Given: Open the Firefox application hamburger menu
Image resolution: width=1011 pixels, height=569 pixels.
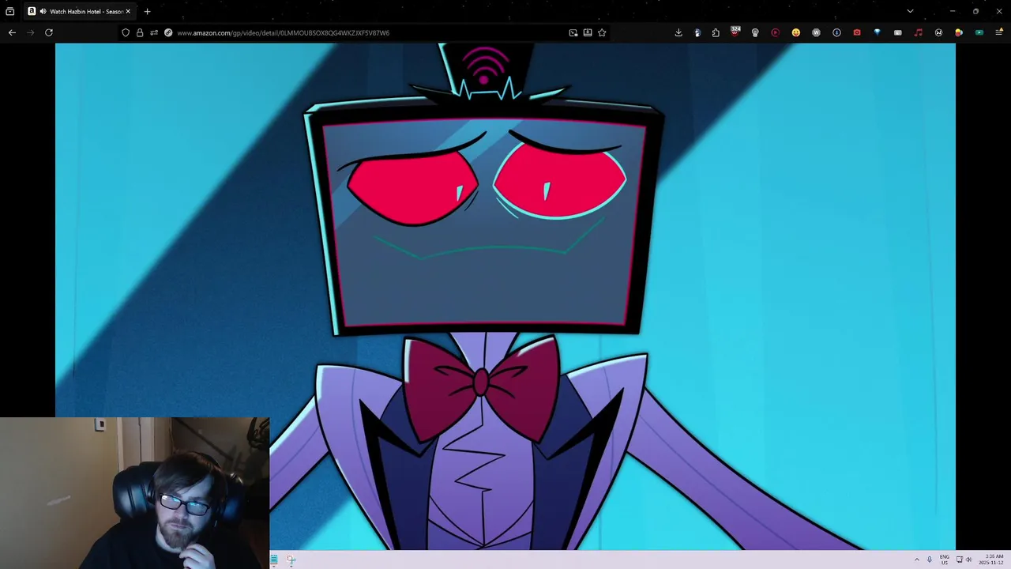Looking at the screenshot, I should 999,32.
